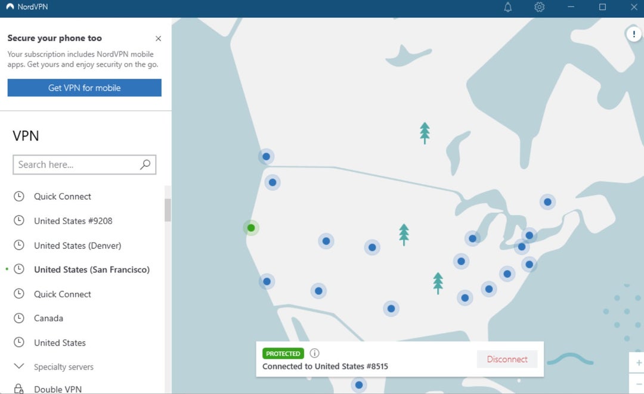This screenshot has height=394, width=644.
Task: Click the Double VPN lock icon
Action: [19, 389]
